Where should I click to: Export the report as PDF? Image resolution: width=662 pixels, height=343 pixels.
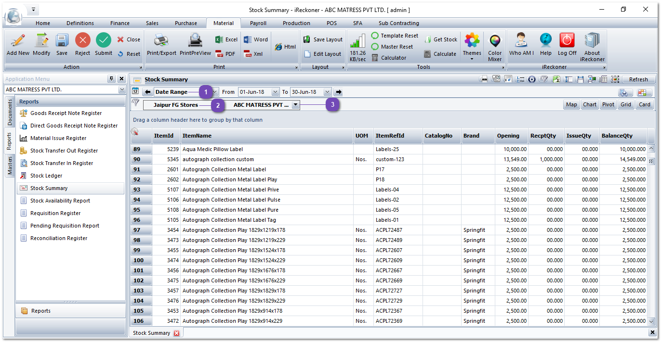225,54
